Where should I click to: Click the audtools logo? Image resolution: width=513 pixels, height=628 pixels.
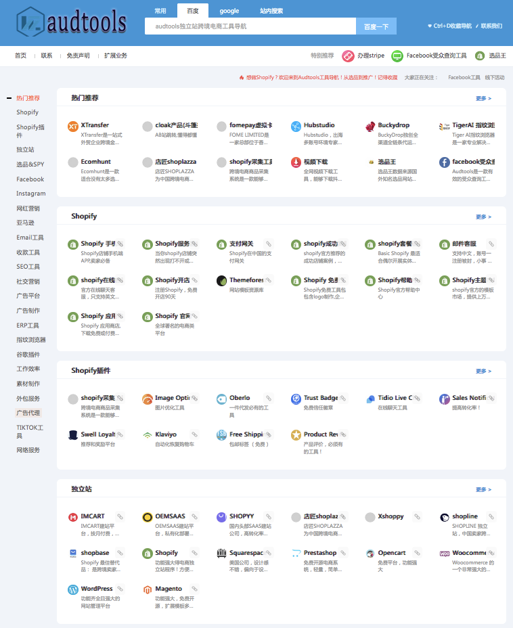point(71,22)
